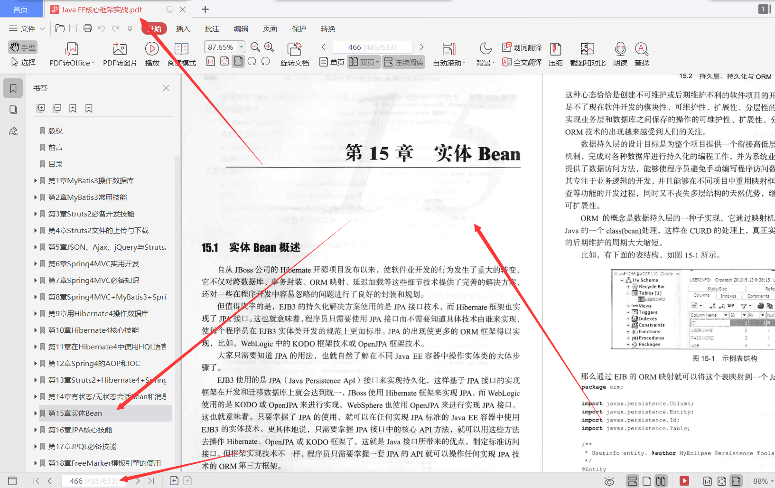Open the PDF转Office converter
This screenshot has width=775, height=488.
[72, 55]
